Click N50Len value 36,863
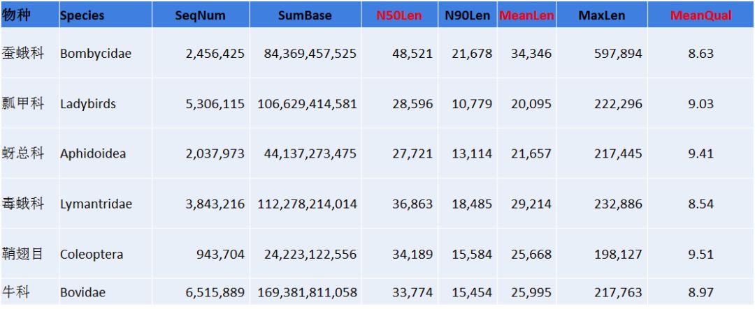 412,204
